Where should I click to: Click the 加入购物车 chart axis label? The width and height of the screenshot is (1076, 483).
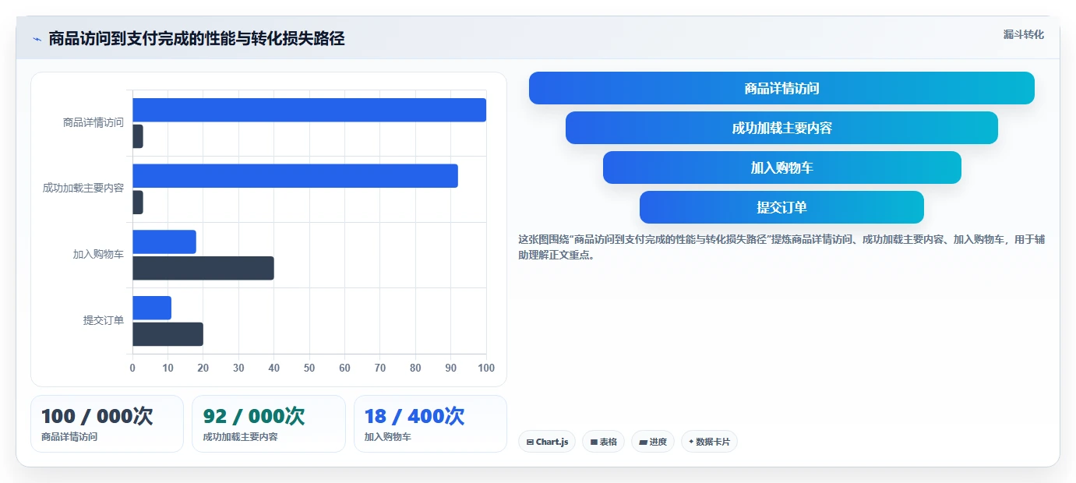(x=98, y=254)
